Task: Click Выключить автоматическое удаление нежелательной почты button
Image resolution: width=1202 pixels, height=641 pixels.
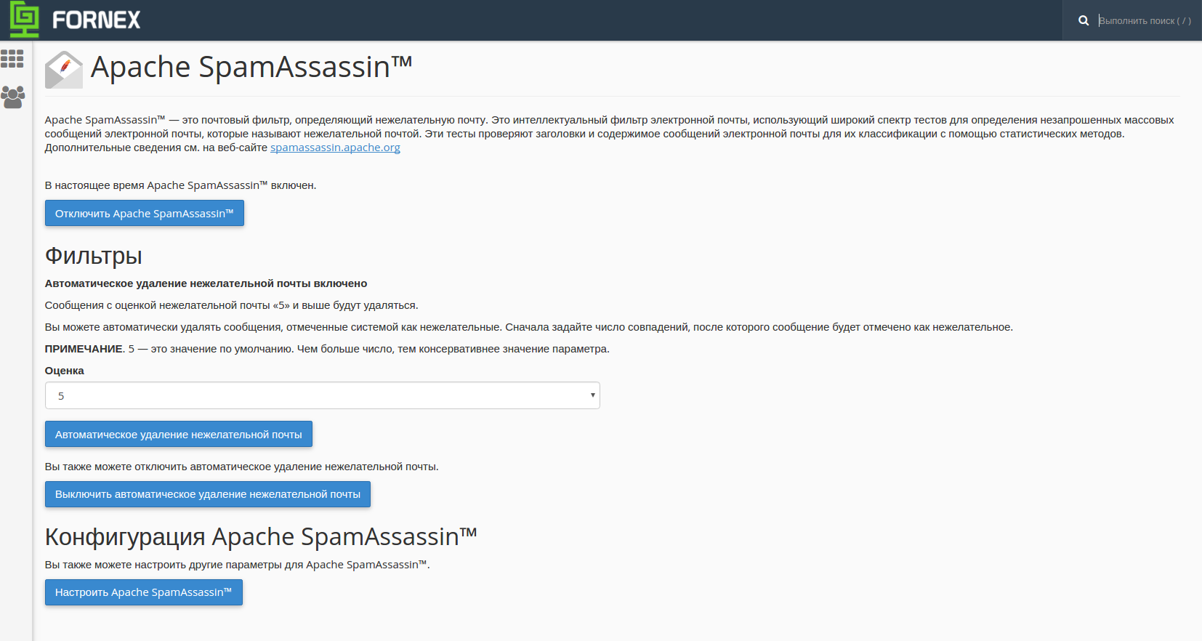Action: click(x=208, y=494)
